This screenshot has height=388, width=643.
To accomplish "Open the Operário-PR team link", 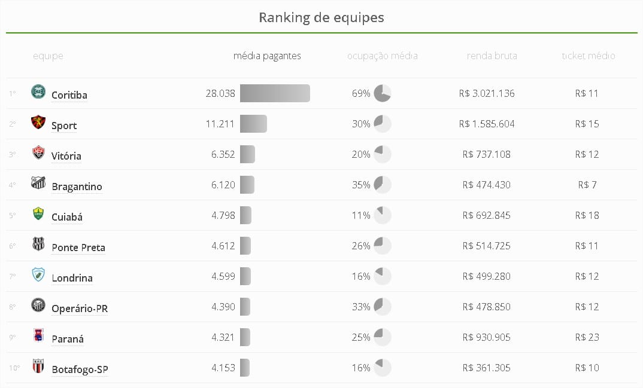I will click(x=80, y=308).
